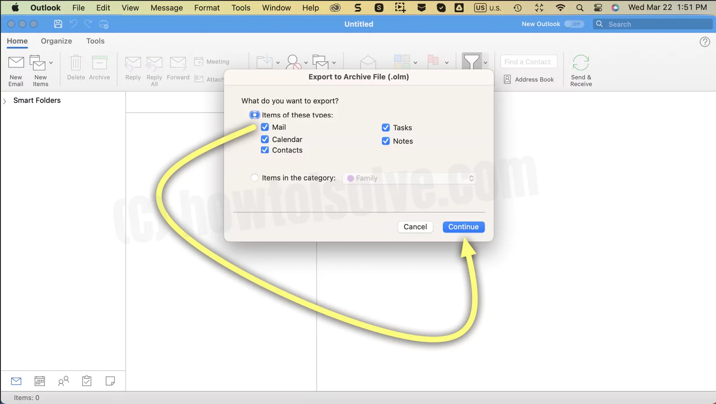The height and width of the screenshot is (404, 716).
Task: Click the Meeting button
Action: [212, 61]
